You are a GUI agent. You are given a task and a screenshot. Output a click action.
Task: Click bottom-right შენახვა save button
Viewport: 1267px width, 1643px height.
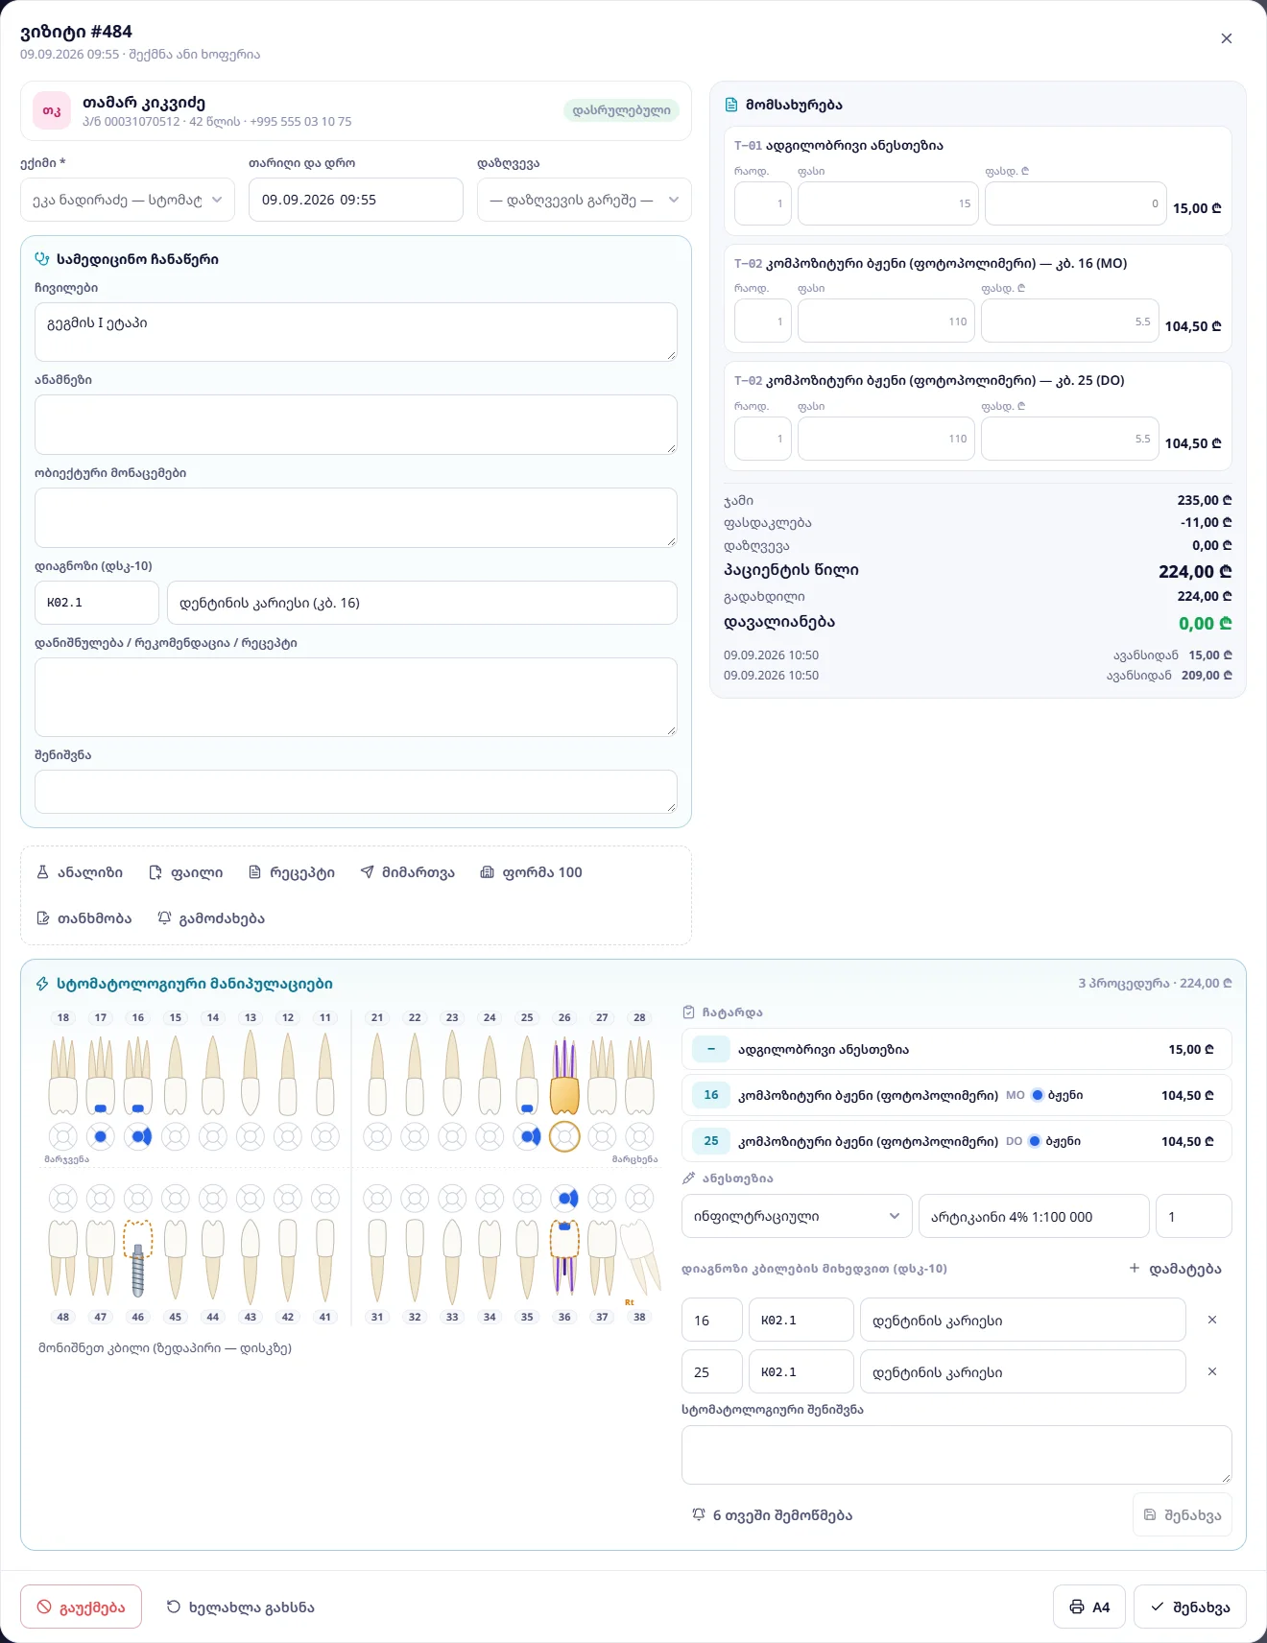coord(1190,1607)
